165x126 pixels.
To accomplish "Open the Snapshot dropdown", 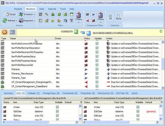I will point(27,20).
